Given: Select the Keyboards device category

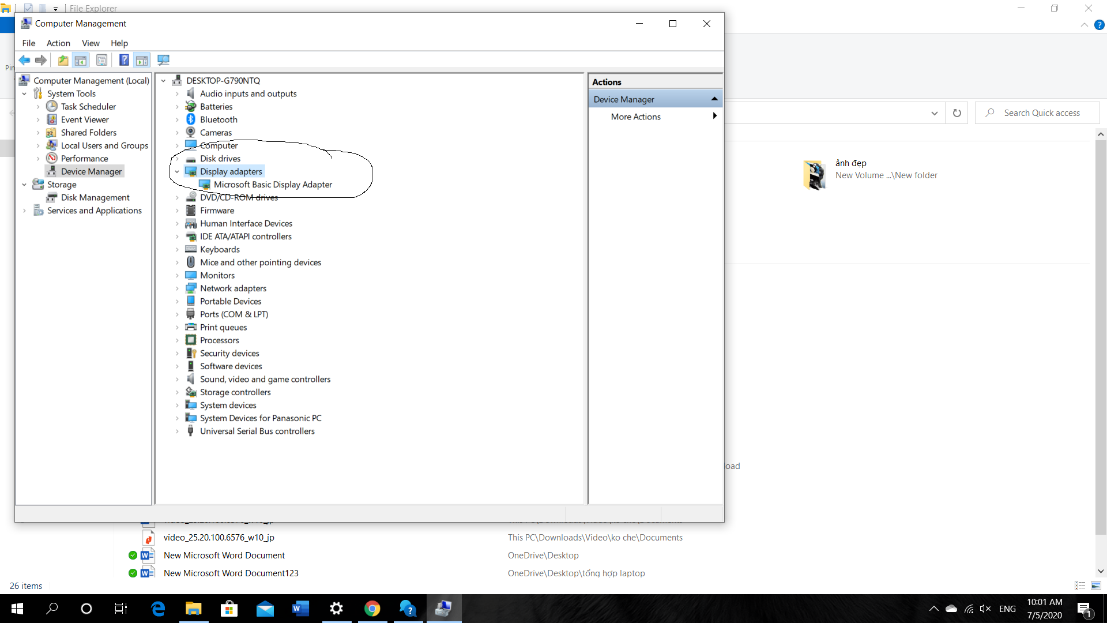Looking at the screenshot, I should [x=220, y=249].
